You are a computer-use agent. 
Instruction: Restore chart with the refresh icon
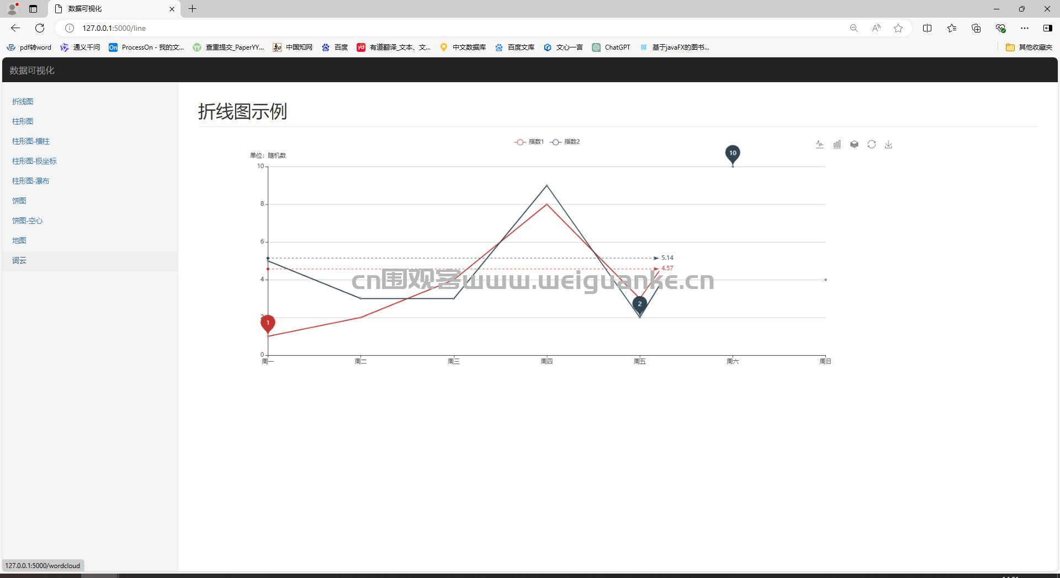coord(871,144)
